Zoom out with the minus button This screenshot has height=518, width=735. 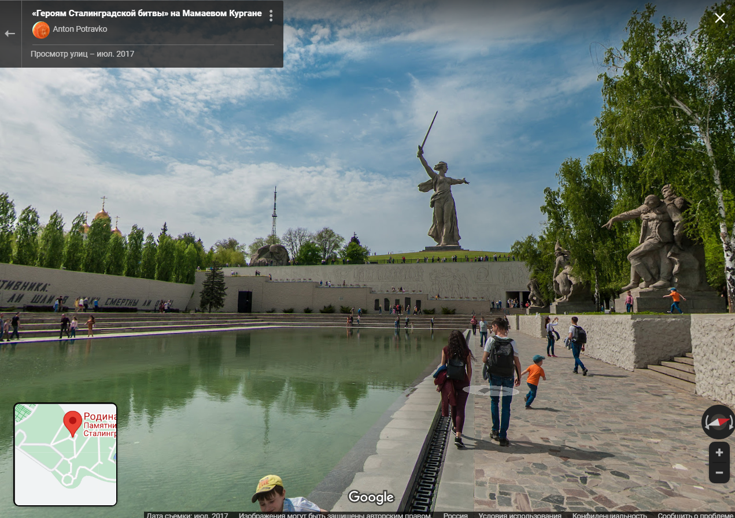(x=719, y=472)
